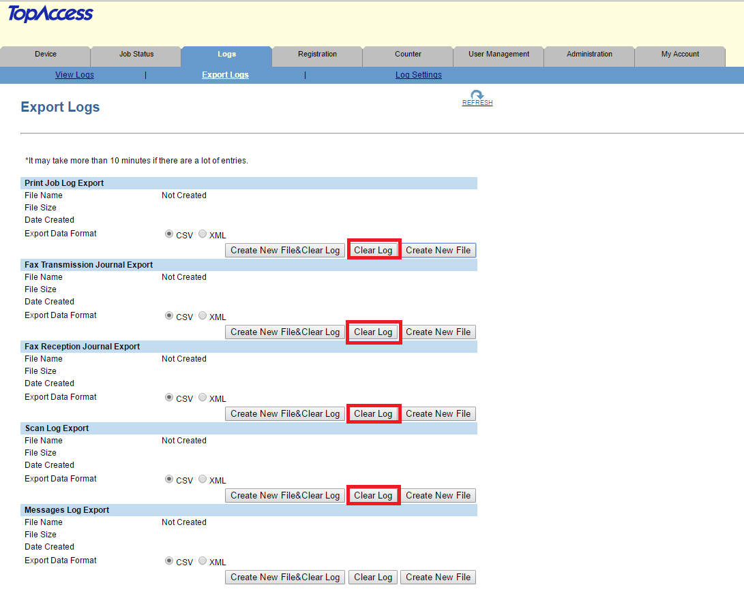Click Clear Log under Messages Log Export

point(373,577)
